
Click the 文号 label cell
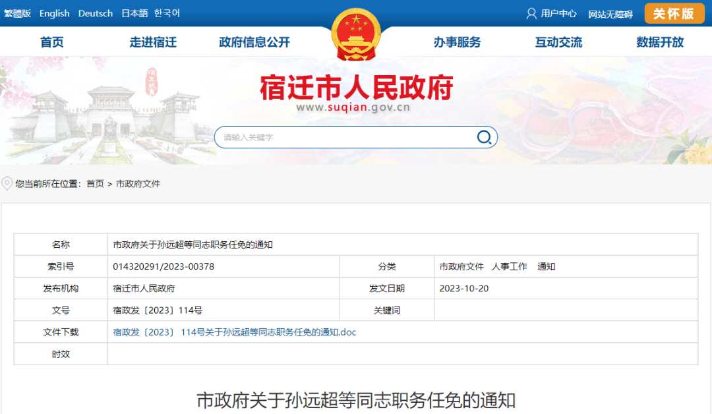61,310
